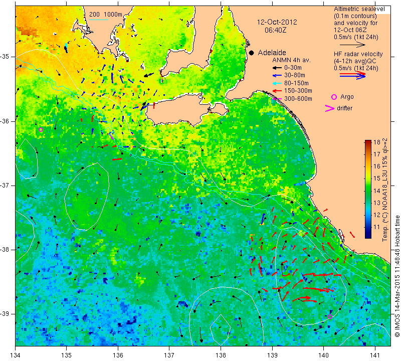Click the 135 longitude axis label
Image resolution: width=401 pixels, height=361 pixels.
67,355
